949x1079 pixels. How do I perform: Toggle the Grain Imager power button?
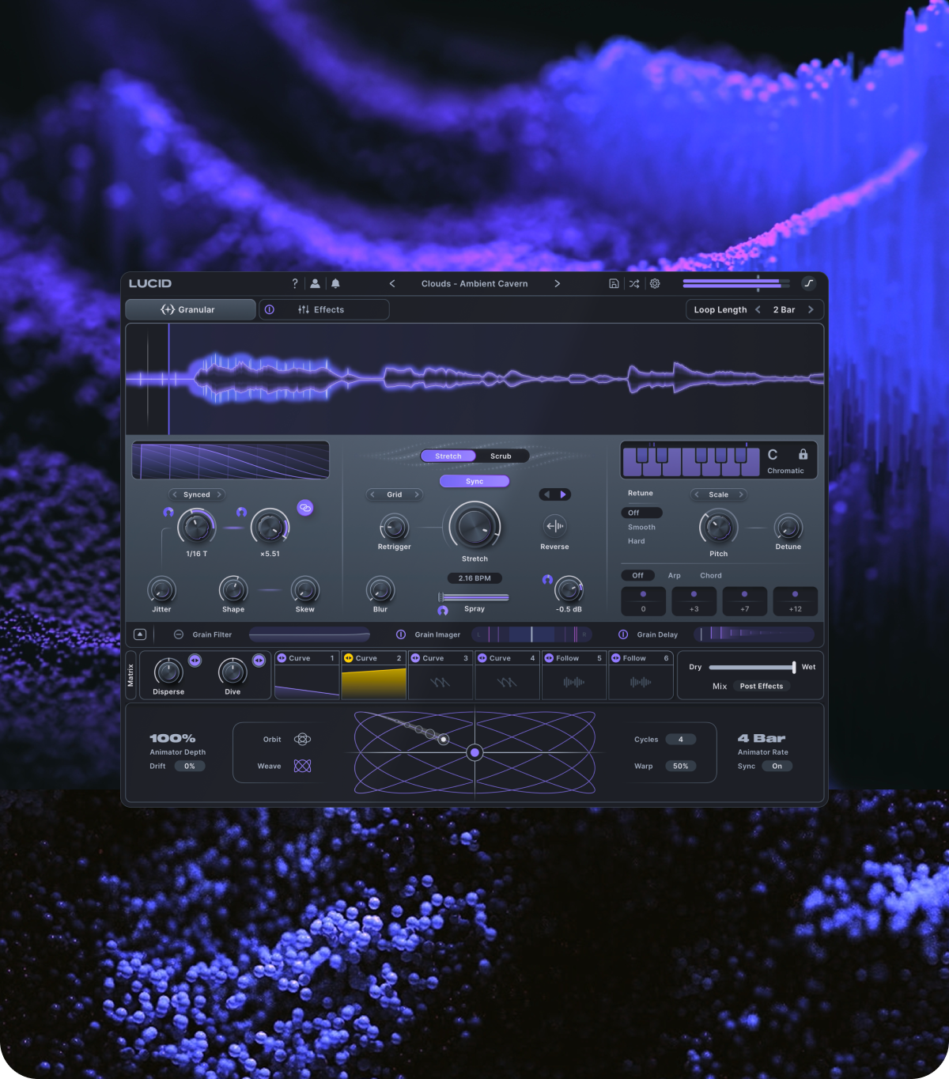pyautogui.click(x=401, y=634)
